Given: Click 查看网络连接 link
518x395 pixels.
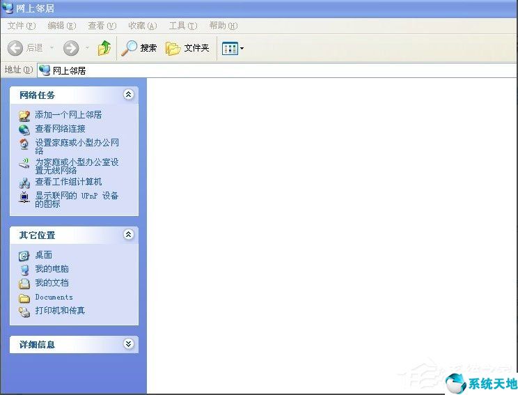Looking at the screenshot, I should (x=60, y=129).
